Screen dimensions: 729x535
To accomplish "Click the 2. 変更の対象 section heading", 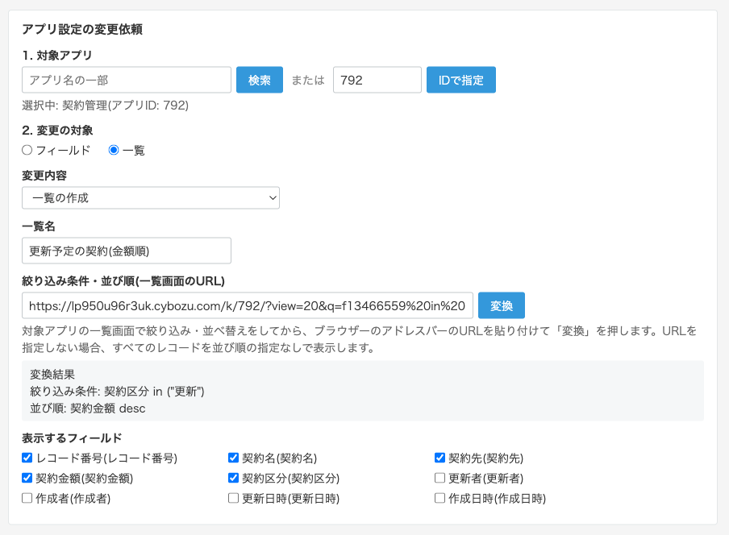I will click(x=57, y=131).
